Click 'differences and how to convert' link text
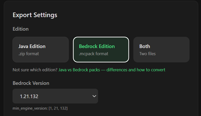 [x=136, y=70]
